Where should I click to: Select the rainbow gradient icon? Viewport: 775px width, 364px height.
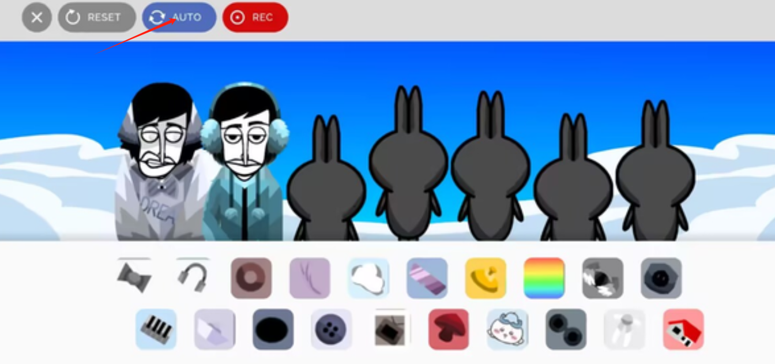pos(544,278)
